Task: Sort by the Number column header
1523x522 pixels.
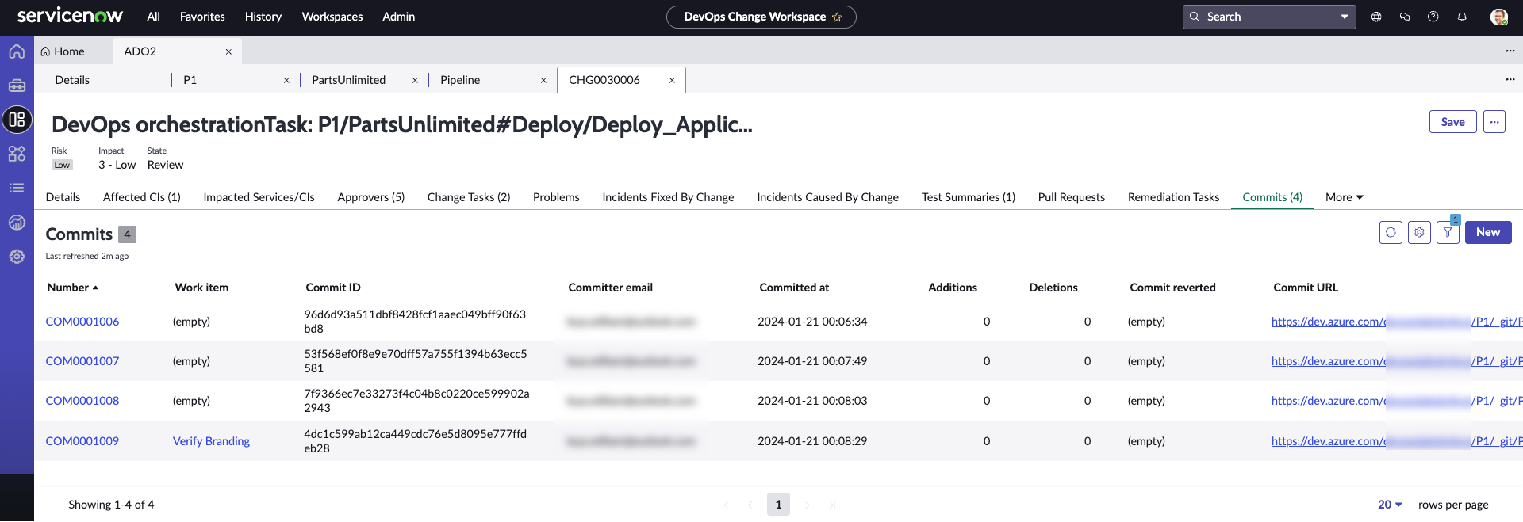Action: (73, 288)
